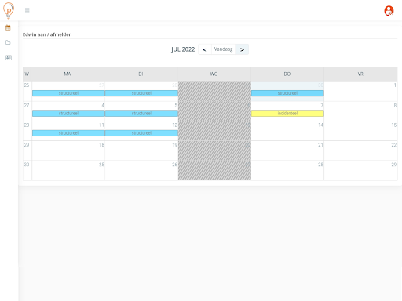Open the user profile avatar
402x301 pixels.
point(389,11)
